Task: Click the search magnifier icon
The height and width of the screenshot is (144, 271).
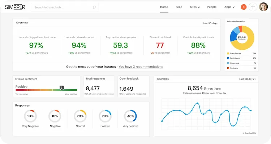Action: click(95, 7)
